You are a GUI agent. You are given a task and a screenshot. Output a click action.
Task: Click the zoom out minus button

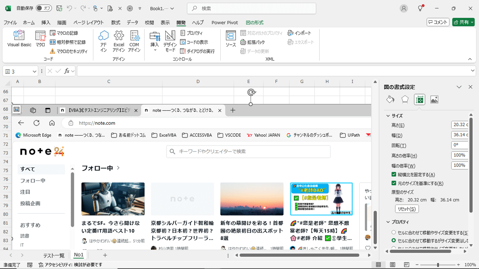[x=416, y=265]
